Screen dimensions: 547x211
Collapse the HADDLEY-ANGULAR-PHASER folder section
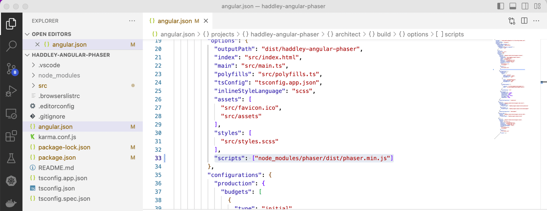click(x=27, y=55)
